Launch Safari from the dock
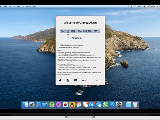Image resolution: width=160 pixels, height=120 pixels. pyautogui.click(x=39, y=105)
